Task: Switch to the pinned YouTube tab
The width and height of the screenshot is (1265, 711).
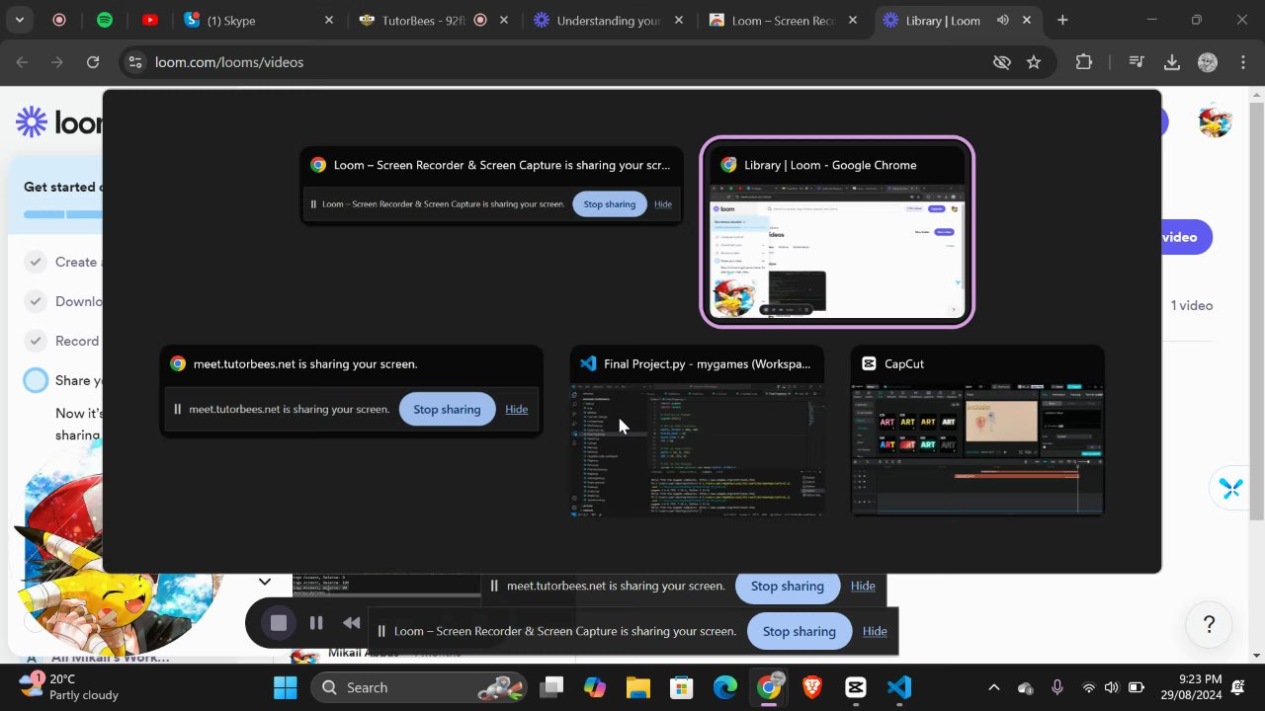Action: click(150, 20)
